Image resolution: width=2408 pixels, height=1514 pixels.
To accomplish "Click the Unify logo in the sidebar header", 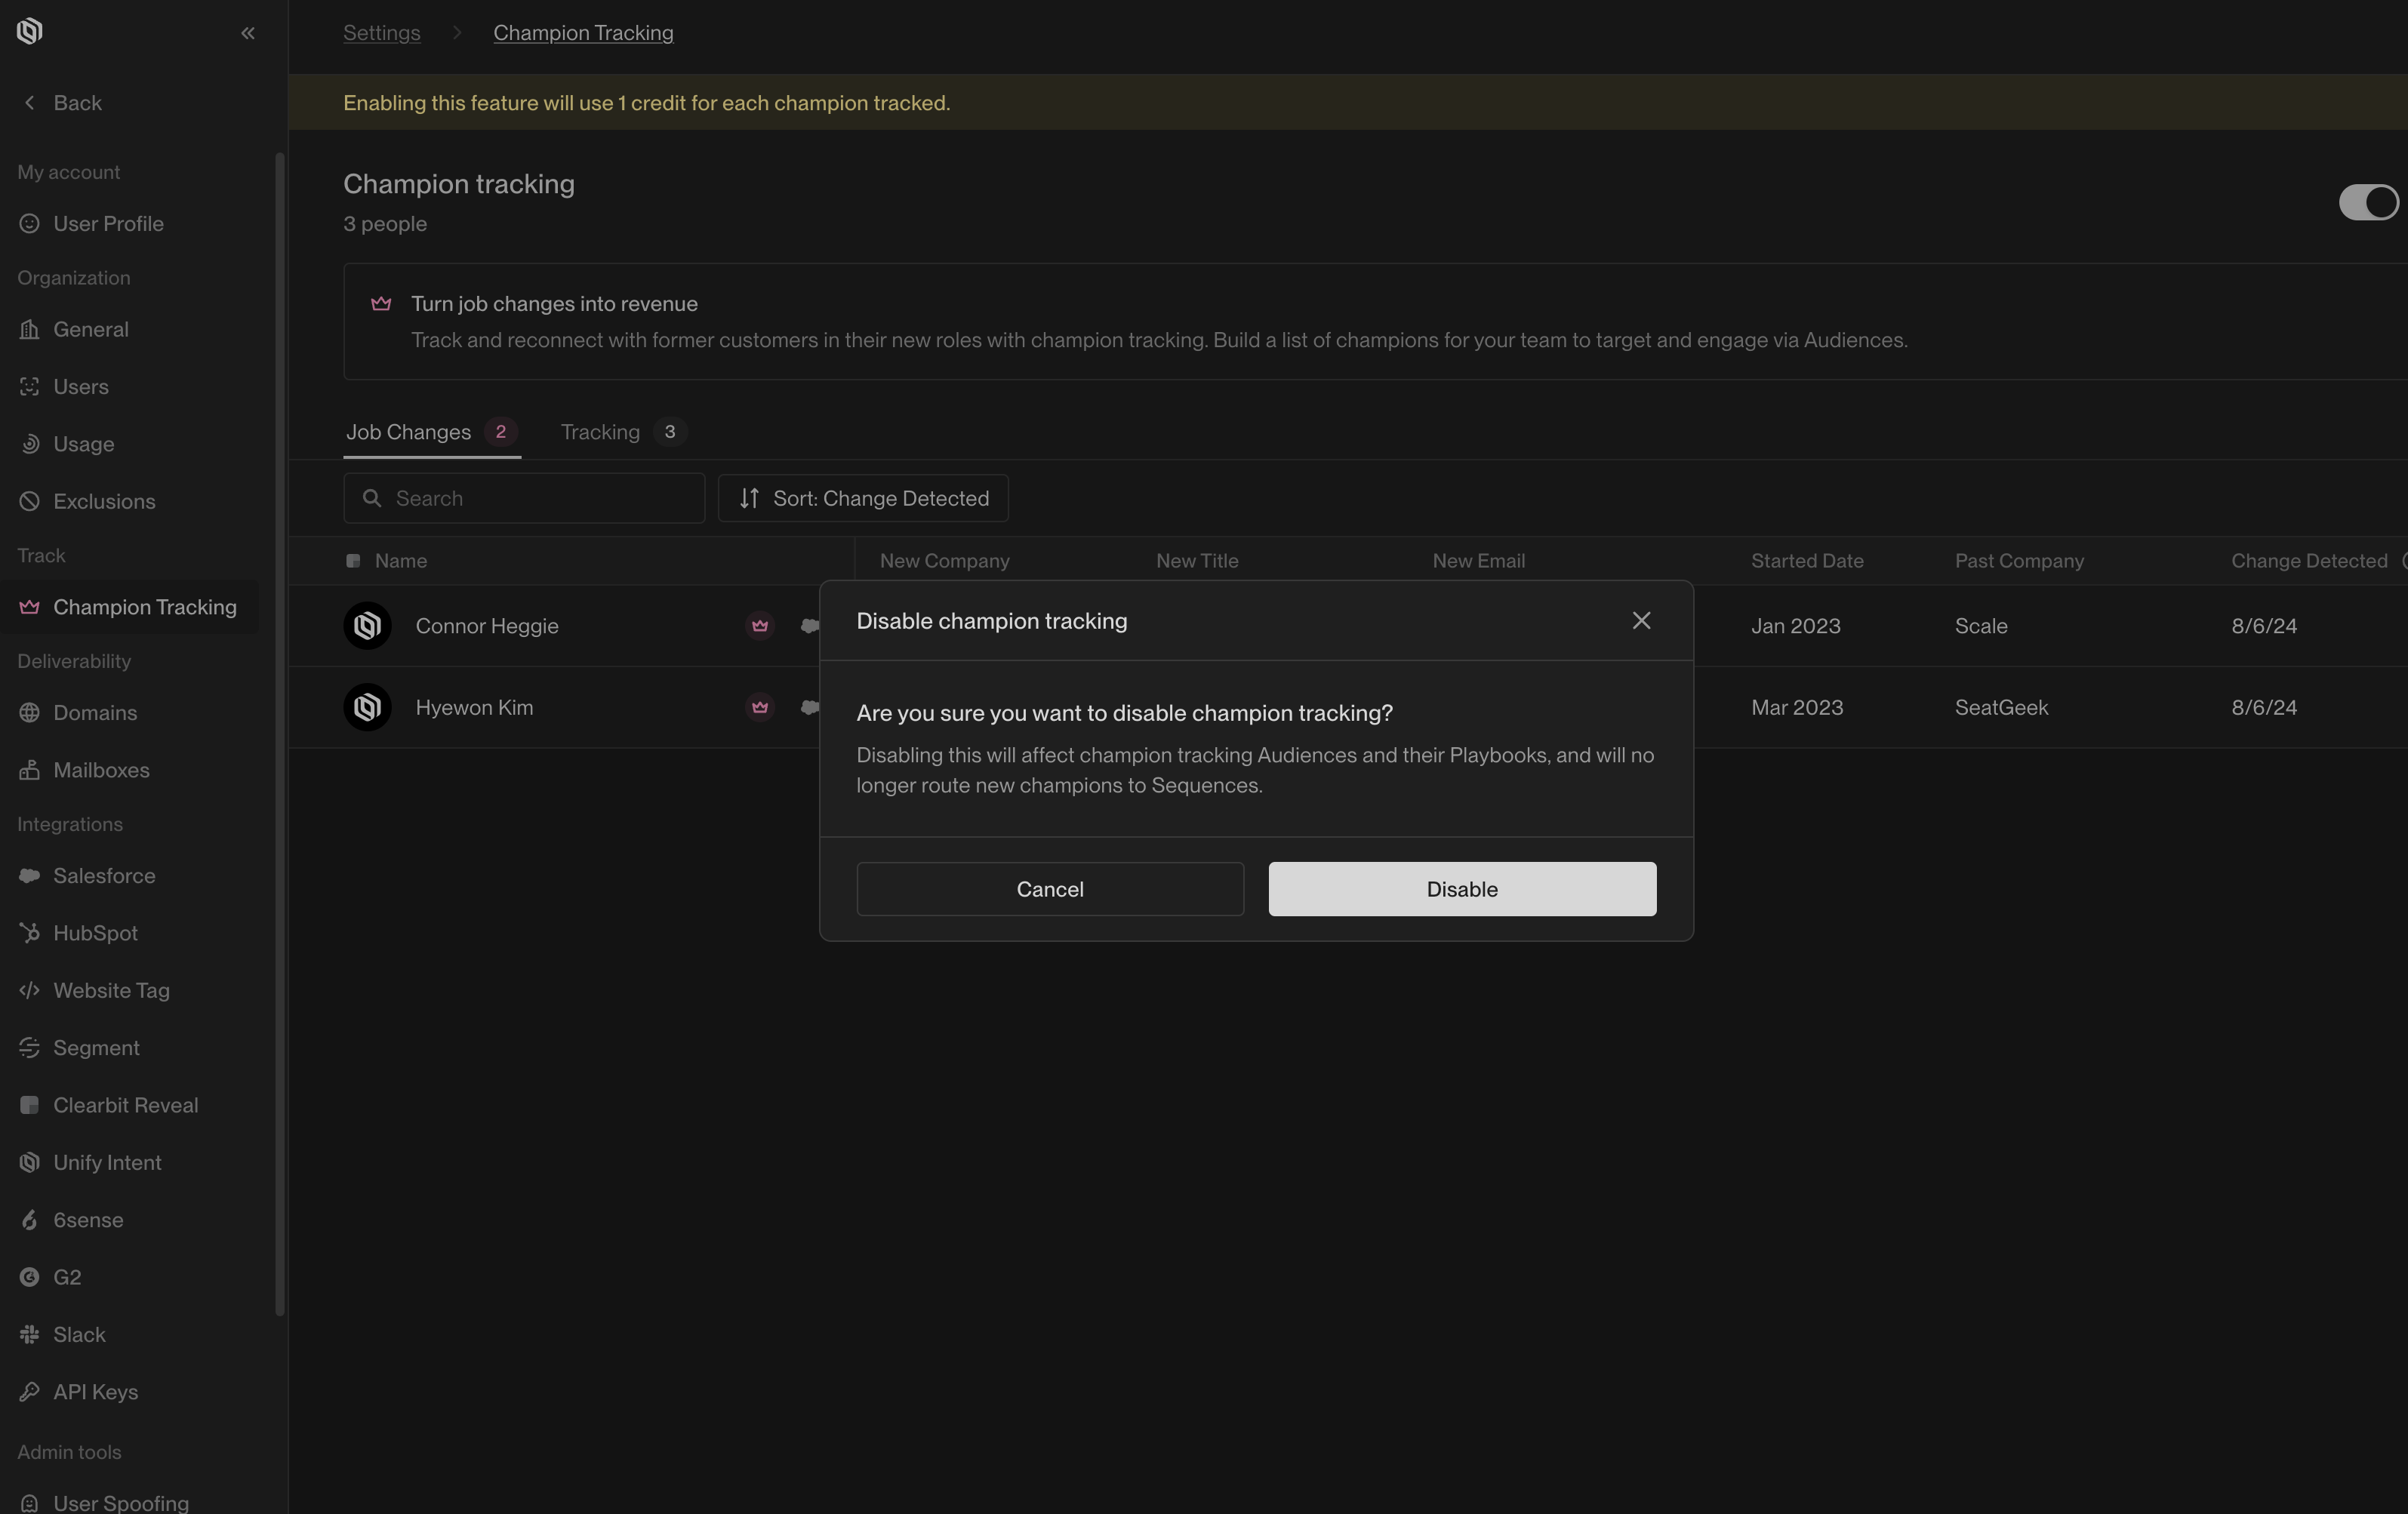I will (30, 31).
